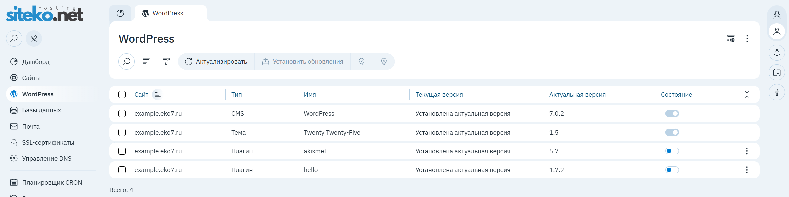Click the brush icon in right panel
789x197 pixels.
[777, 92]
